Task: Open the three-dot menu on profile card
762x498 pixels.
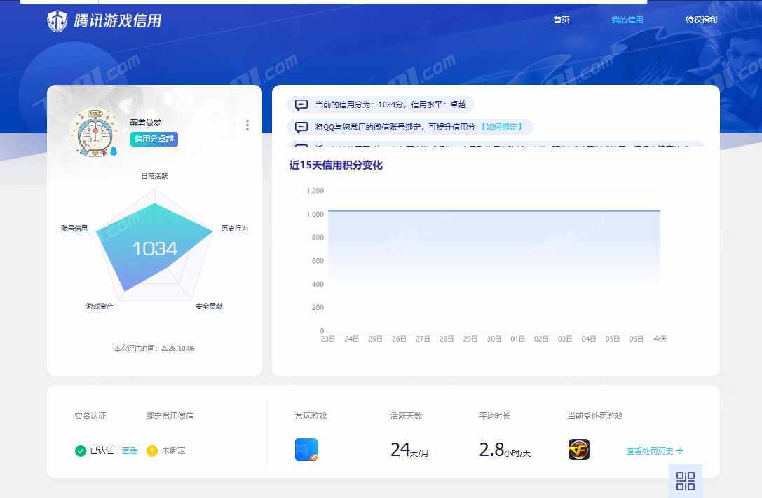Action: 247,126
